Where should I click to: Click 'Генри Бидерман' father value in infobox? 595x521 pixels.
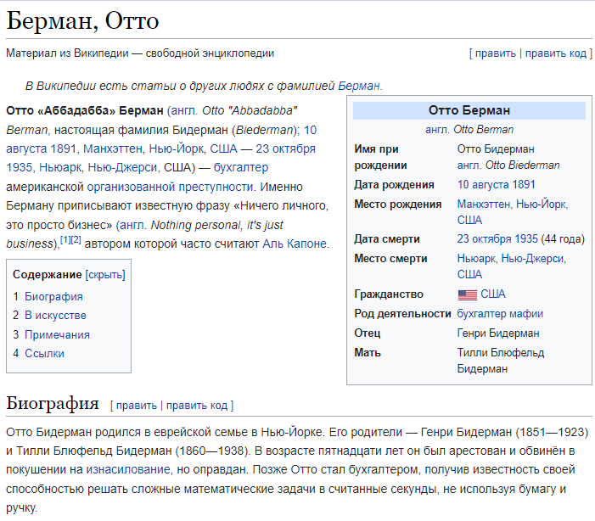[498, 333]
